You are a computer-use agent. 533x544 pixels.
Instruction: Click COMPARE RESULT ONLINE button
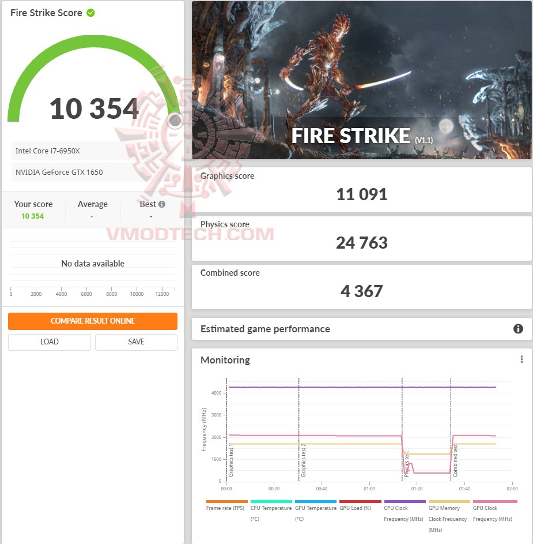click(93, 321)
